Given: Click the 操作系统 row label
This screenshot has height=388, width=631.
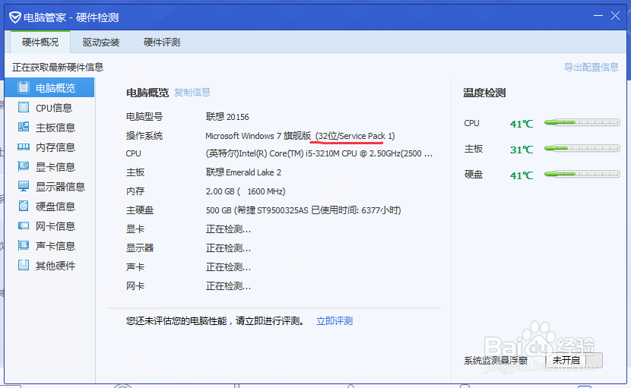Looking at the screenshot, I should [x=144, y=136].
